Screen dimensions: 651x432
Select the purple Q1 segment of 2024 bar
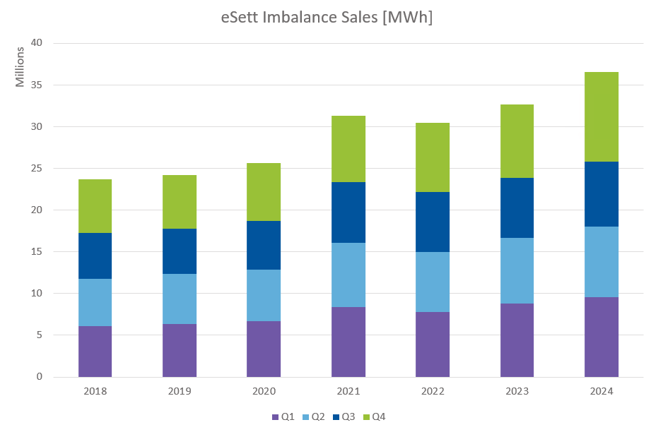602,337
